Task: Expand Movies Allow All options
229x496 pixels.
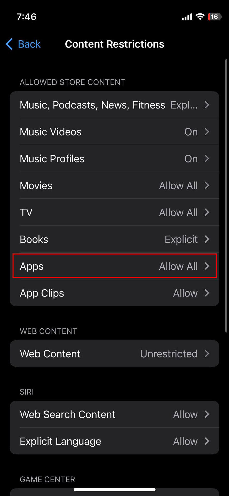Action: click(178, 185)
